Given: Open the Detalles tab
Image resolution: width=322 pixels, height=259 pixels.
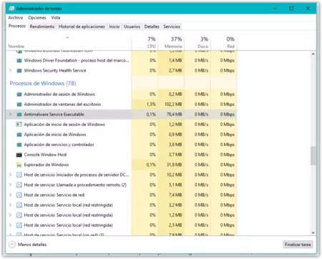Looking at the screenshot, I should (152, 26).
